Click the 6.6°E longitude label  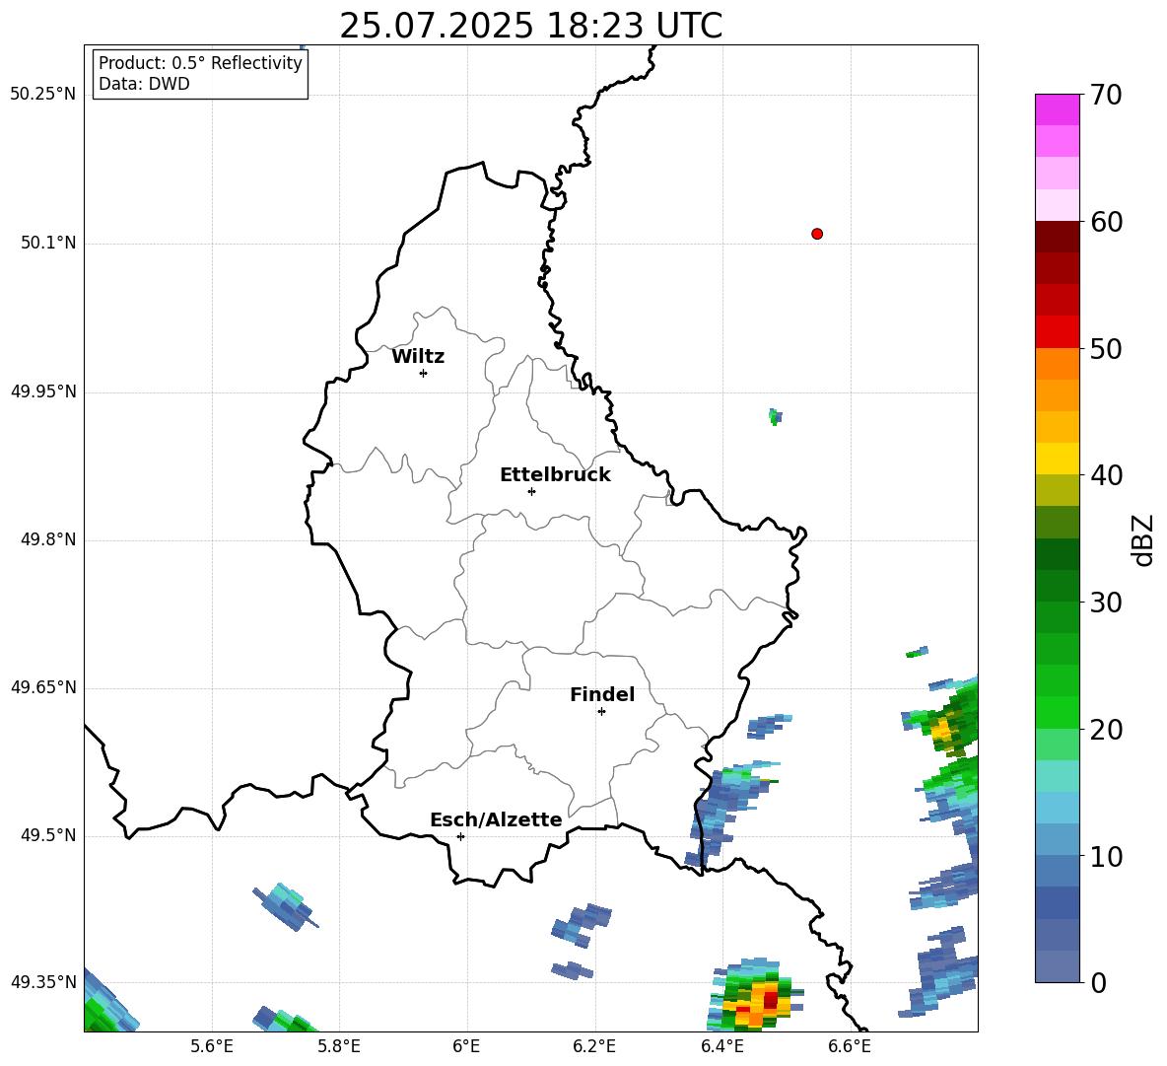pyautogui.click(x=850, y=1046)
